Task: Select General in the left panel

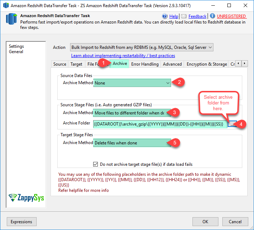Action: [16, 52]
